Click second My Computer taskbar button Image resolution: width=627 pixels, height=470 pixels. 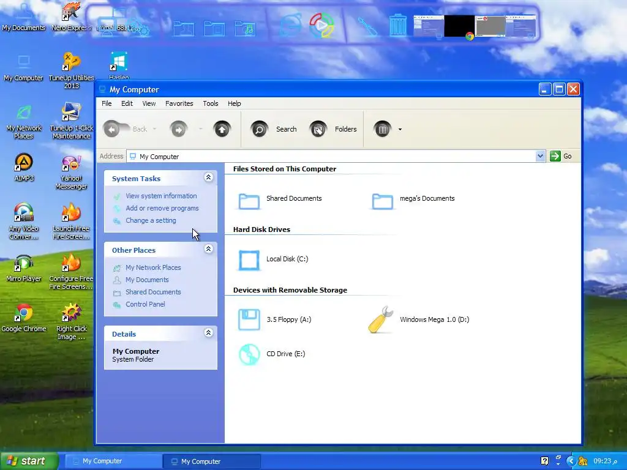[x=212, y=461]
